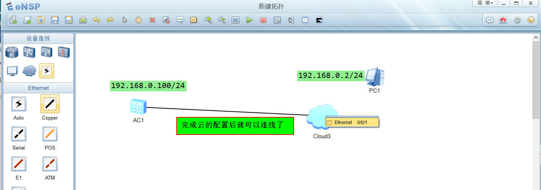
Task: Reset zoom to 1:1
Action: point(236,20)
